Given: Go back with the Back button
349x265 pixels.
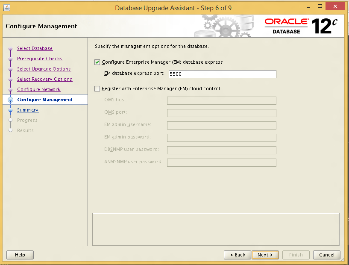Looking at the screenshot, I should 238,255.
